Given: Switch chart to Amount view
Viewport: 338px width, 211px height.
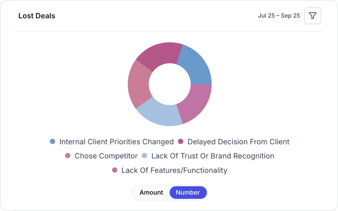Looking at the screenshot, I should (x=151, y=193).
